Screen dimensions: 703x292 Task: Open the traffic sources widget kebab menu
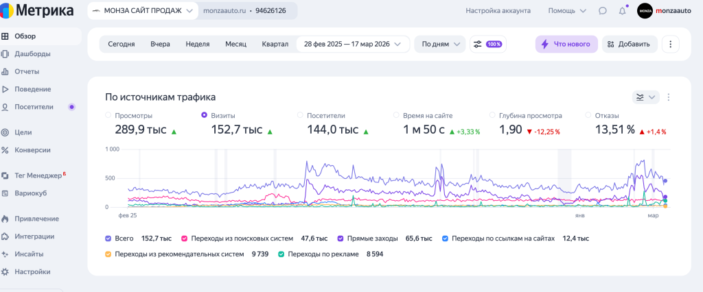click(669, 97)
